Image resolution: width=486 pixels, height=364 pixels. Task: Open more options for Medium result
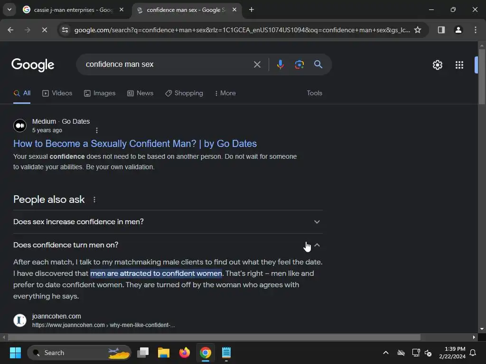pyautogui.click(x=97, y=130)
